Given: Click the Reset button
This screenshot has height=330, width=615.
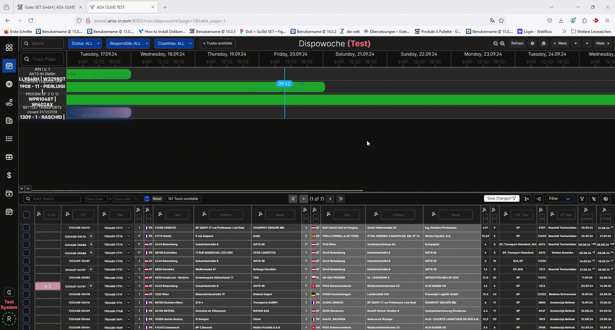Looking at the screenshot, I should tap(157, 199).
